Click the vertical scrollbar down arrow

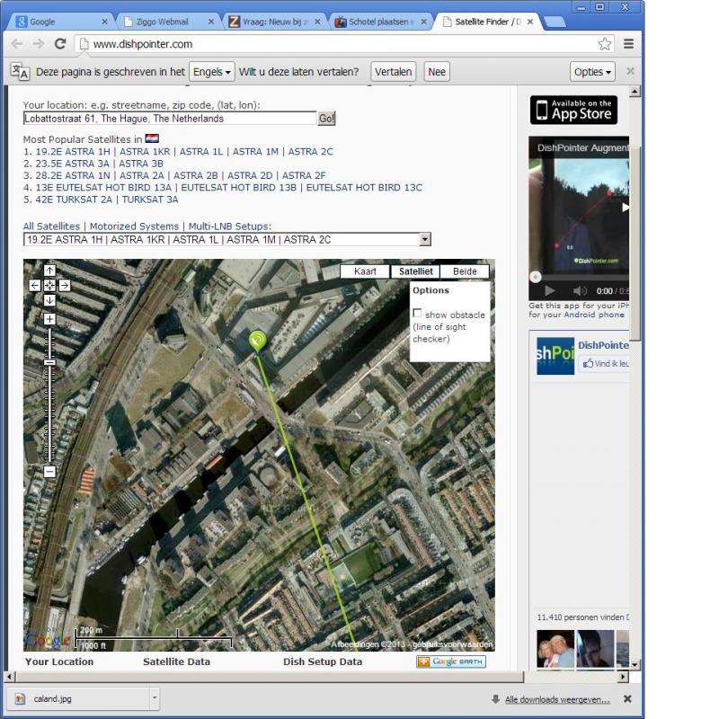[635, 664]
